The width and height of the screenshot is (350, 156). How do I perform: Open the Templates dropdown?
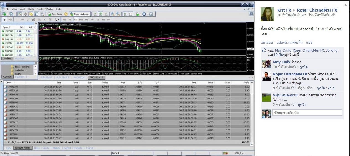(x=152, y=14)
